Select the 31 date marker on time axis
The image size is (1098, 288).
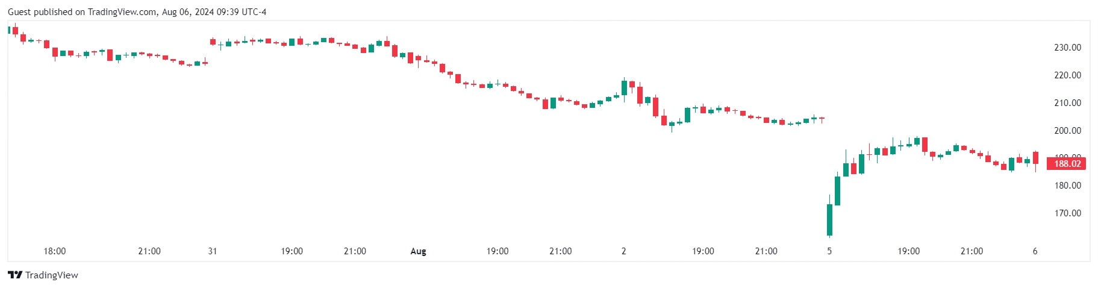[212, 251]
